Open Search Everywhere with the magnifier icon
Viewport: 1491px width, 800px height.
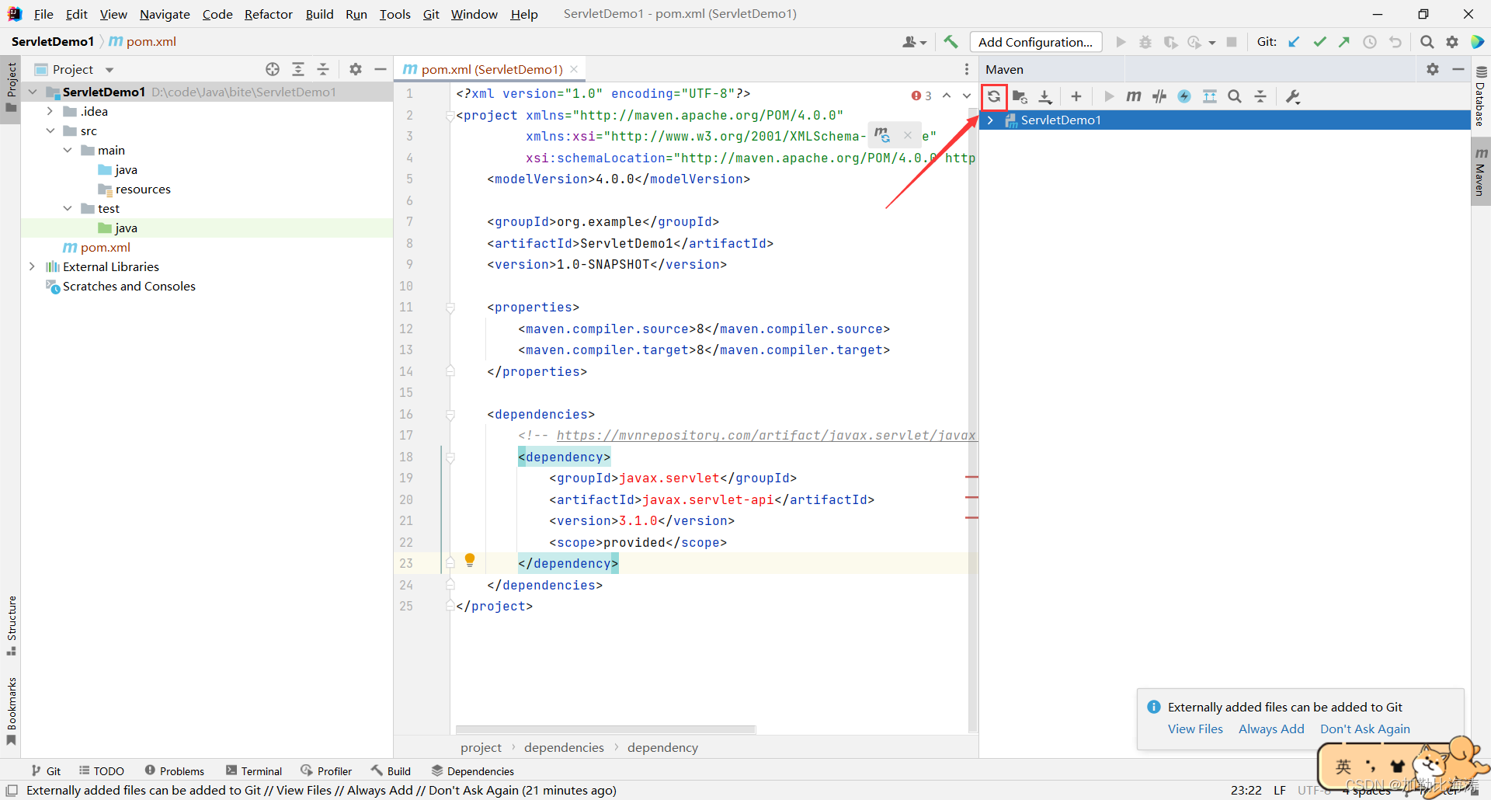[1427, 42]
